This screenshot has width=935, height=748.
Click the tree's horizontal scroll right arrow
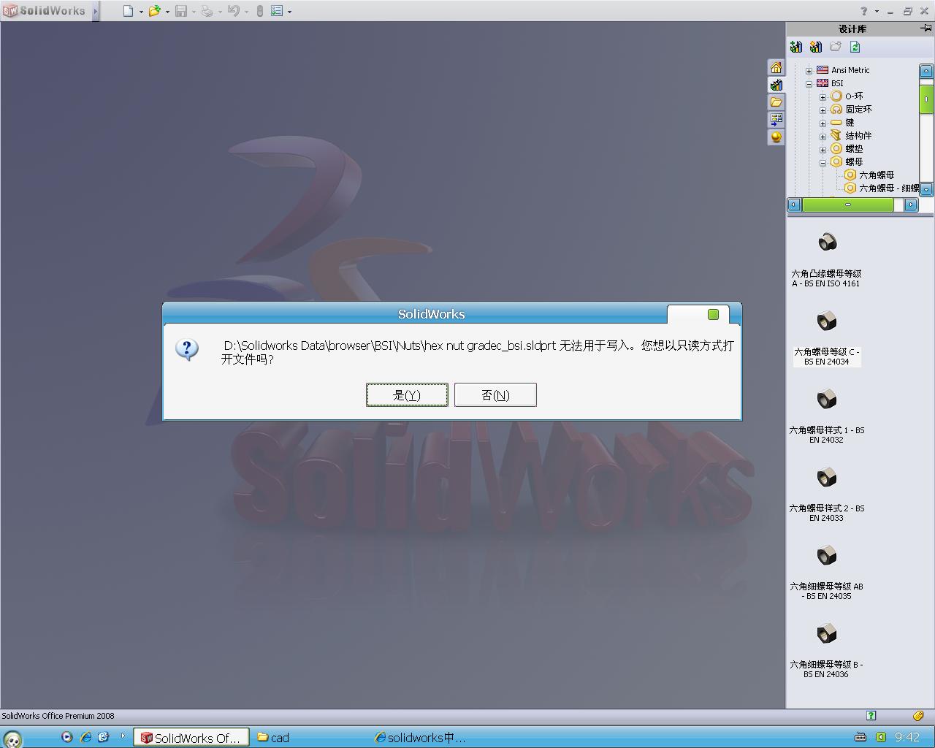tap(911, 205)
